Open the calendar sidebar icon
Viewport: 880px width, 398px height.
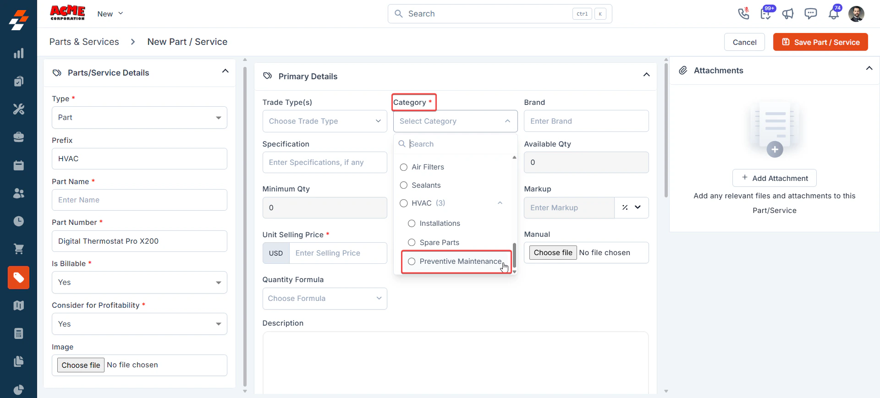click(x=18, y=165)
